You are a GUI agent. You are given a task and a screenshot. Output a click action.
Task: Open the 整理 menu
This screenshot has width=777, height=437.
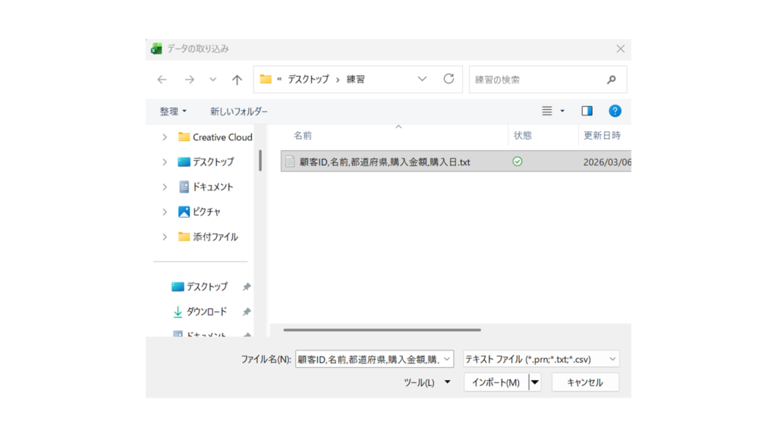(x=173, y=112)
